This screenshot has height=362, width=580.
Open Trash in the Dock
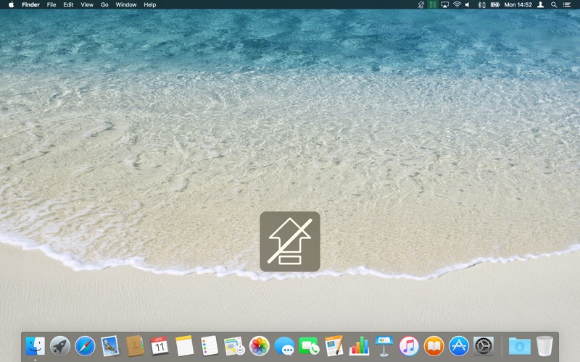tap(544, 346)
